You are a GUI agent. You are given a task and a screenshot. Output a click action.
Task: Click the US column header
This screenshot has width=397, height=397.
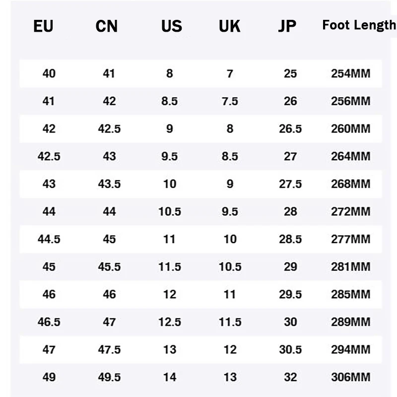[172, 26]
